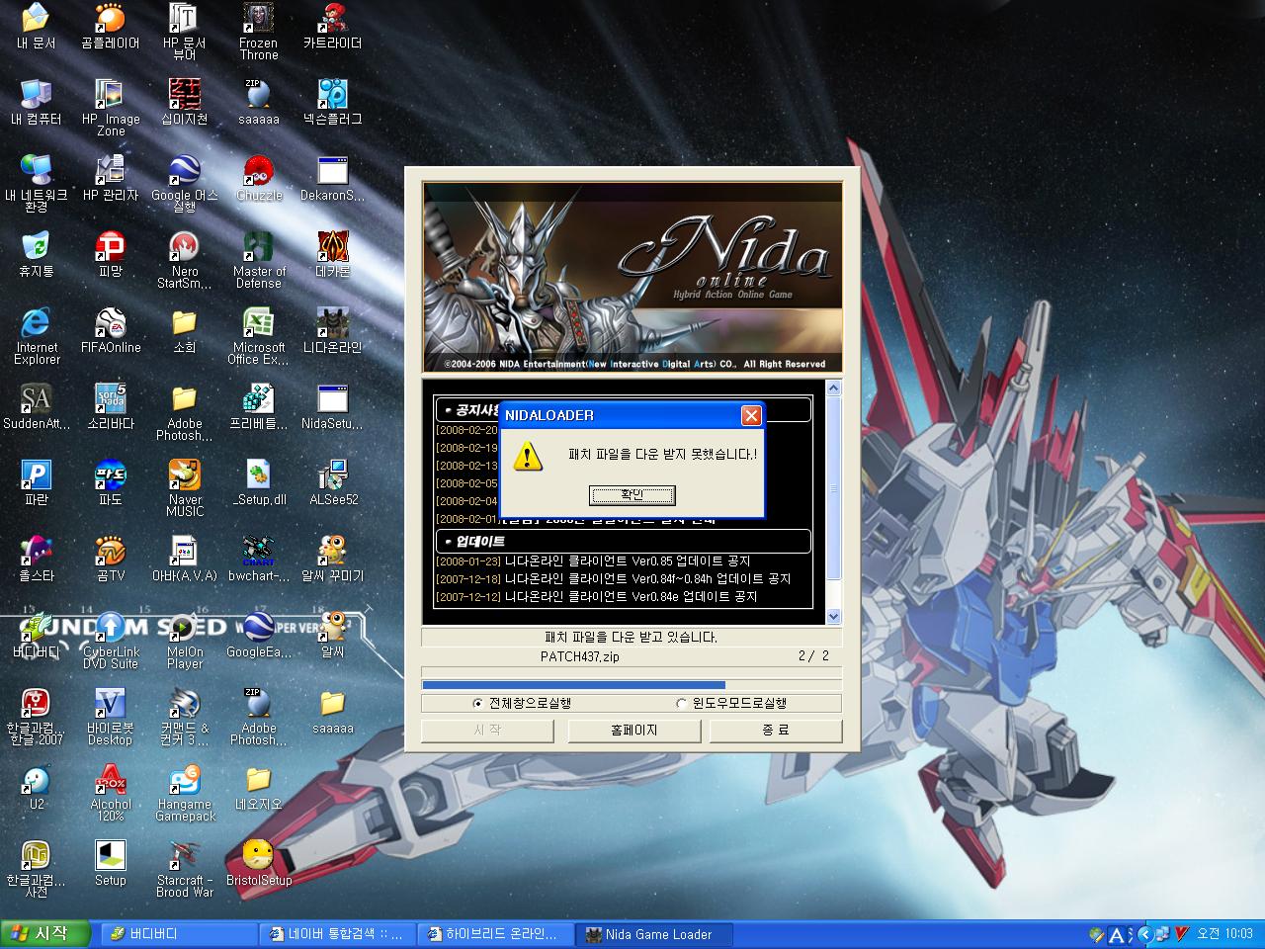Select 전체창으로실행 radio button
This screenshot has width=1265, height=949.
click(x=478, y=704)
